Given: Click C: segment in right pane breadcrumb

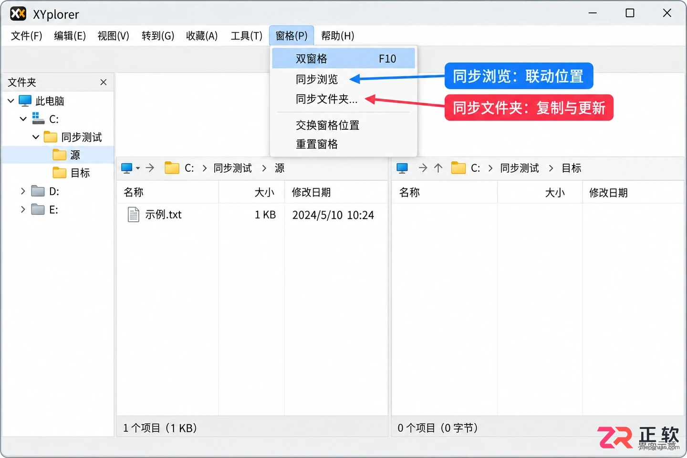Looking at the screenshot, I should 476,168.
